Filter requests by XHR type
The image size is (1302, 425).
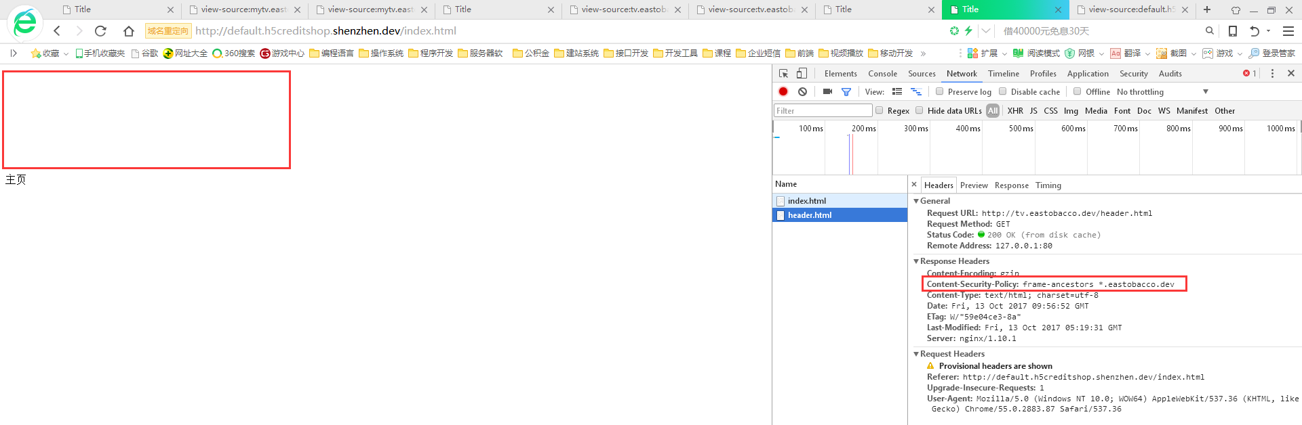[x=1014, y=110]
